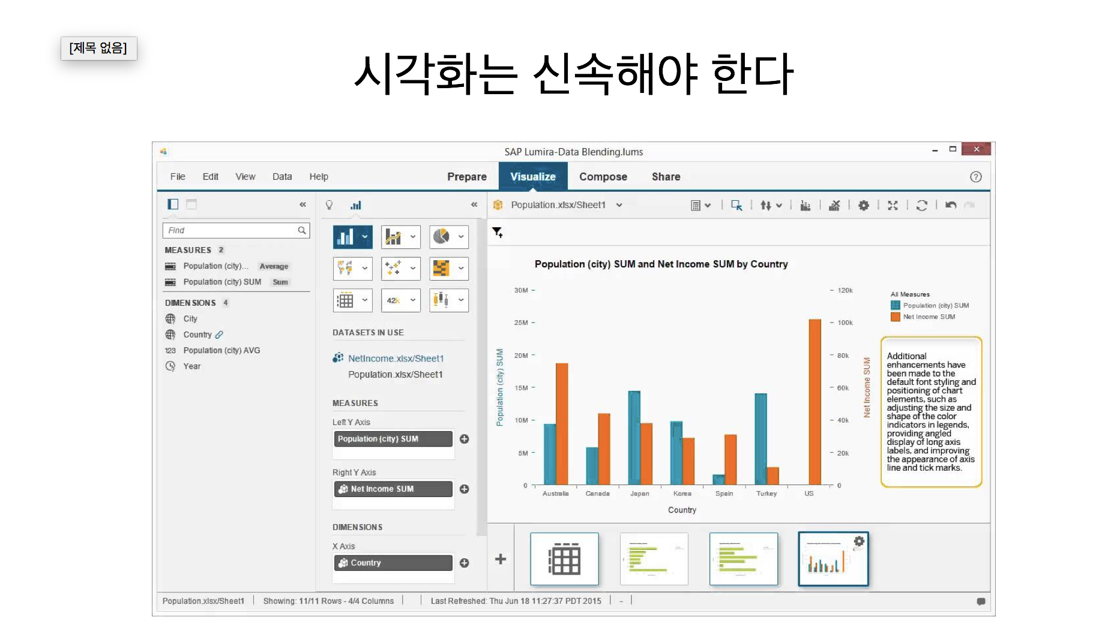Switch to the Visualize tab
Viewport: 1114px width, 632px height.
point(533,177)
